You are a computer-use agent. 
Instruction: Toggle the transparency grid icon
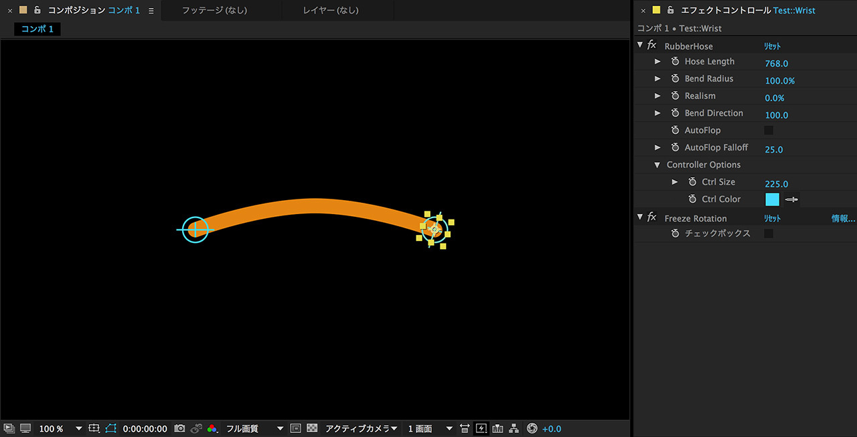[312, 428]
